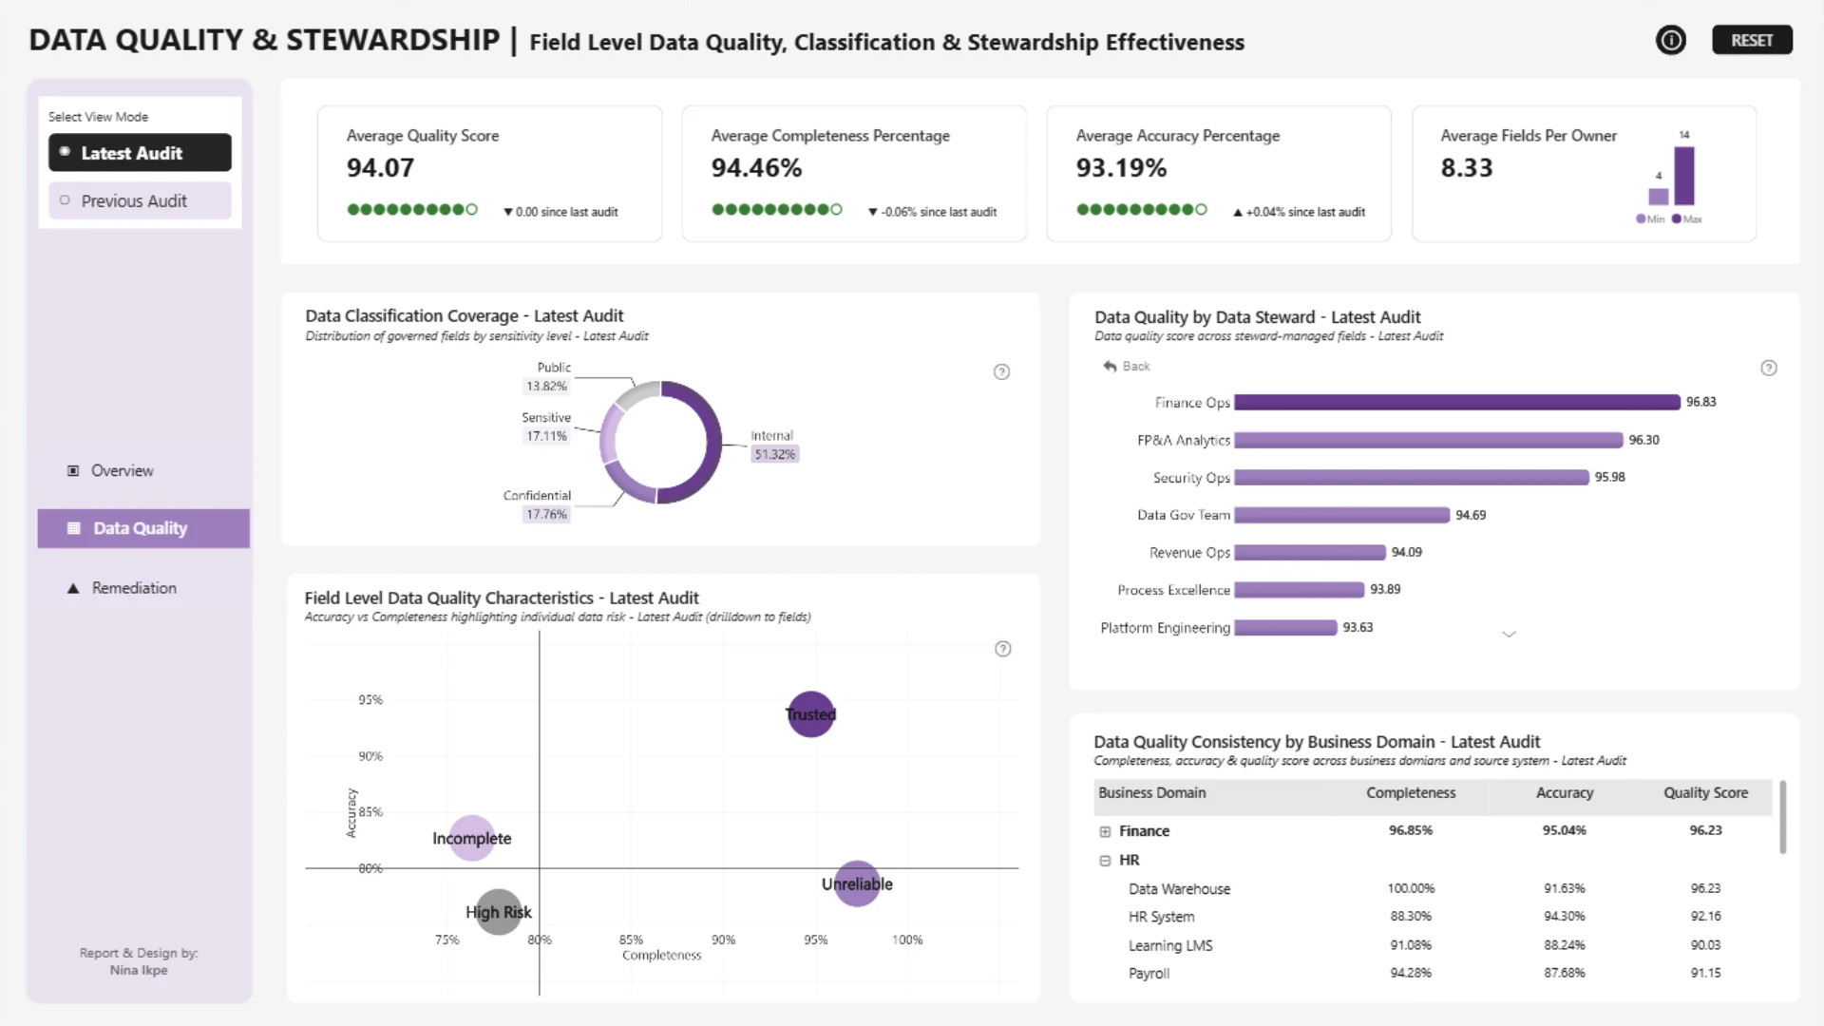The width and height of the screenshot is (1824, 1026).
Task: Open help icon on Data Steward chart
Action: click(x=1768, y=368)
